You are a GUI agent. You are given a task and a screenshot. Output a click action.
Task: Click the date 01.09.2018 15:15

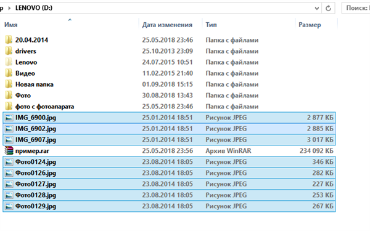pos(168,84)
